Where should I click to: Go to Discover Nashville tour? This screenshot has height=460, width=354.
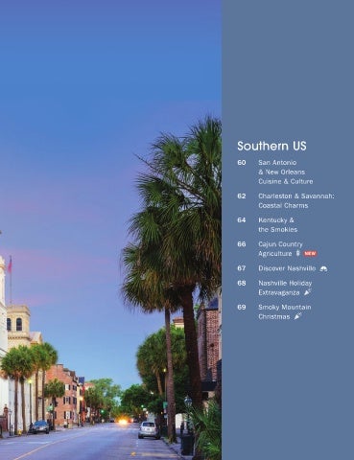[x=287, y=268]
